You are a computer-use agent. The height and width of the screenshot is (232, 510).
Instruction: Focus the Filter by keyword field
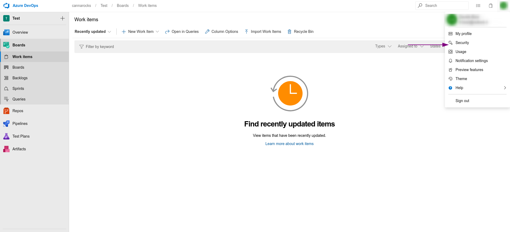click(x=223, y=47)
